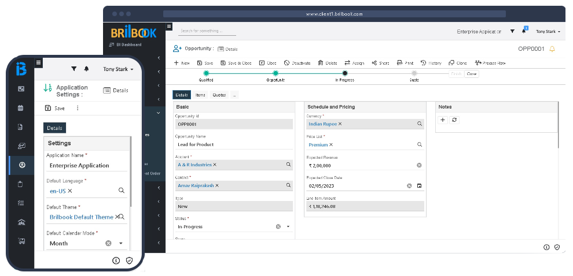The image size is (573, 276).
Task: Toggle the mobile hamburger menu
Action: click(38, 63)
